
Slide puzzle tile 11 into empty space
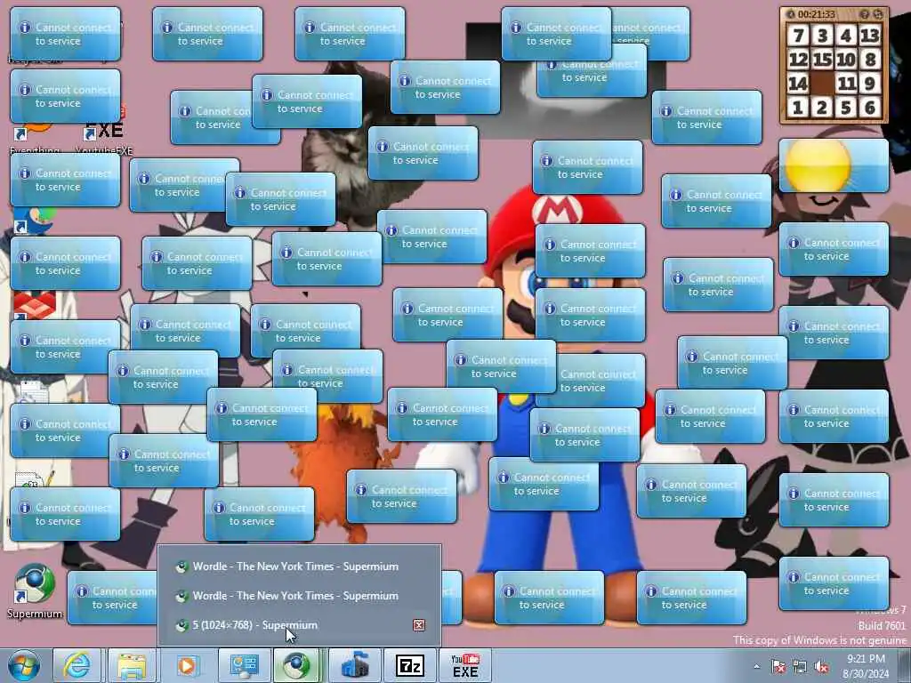(x=846, y=83)
